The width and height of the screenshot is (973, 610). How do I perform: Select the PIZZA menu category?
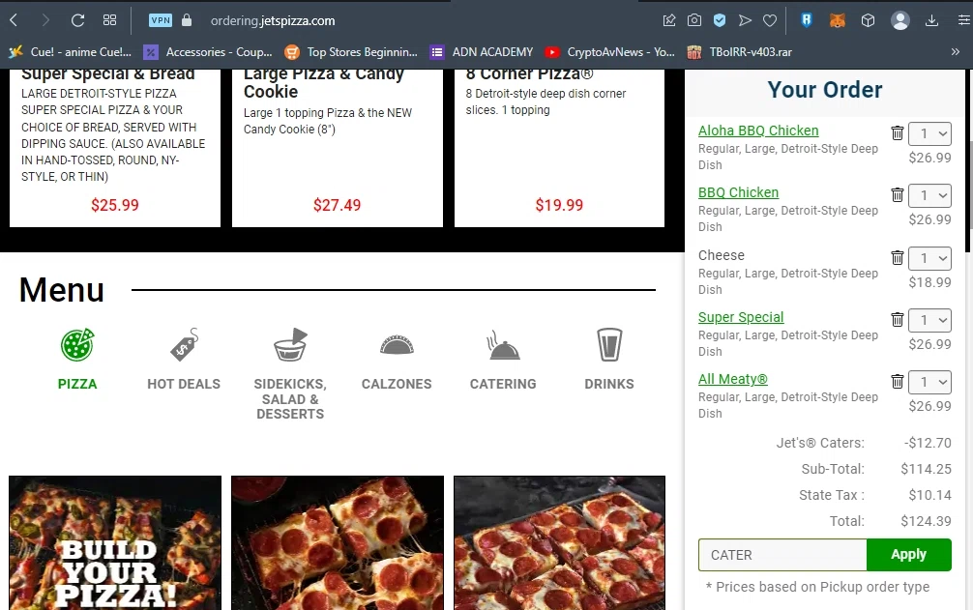coord(77,384)
